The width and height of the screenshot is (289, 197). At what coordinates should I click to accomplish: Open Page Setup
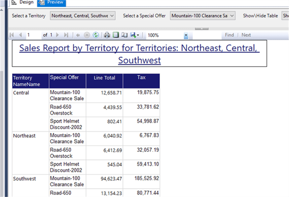click(x=124, y=35)
